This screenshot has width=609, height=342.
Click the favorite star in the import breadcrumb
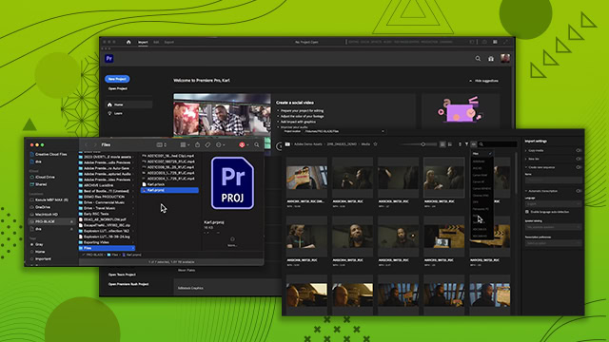pyautogui.click(x=375, y=144)
